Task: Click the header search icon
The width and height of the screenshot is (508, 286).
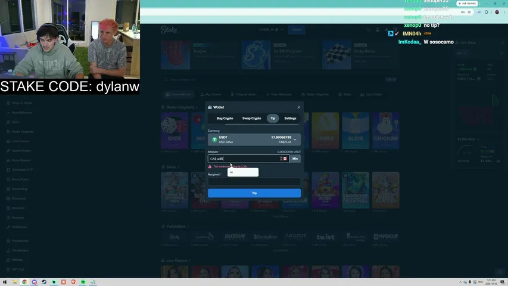Action: pos(369,30)
